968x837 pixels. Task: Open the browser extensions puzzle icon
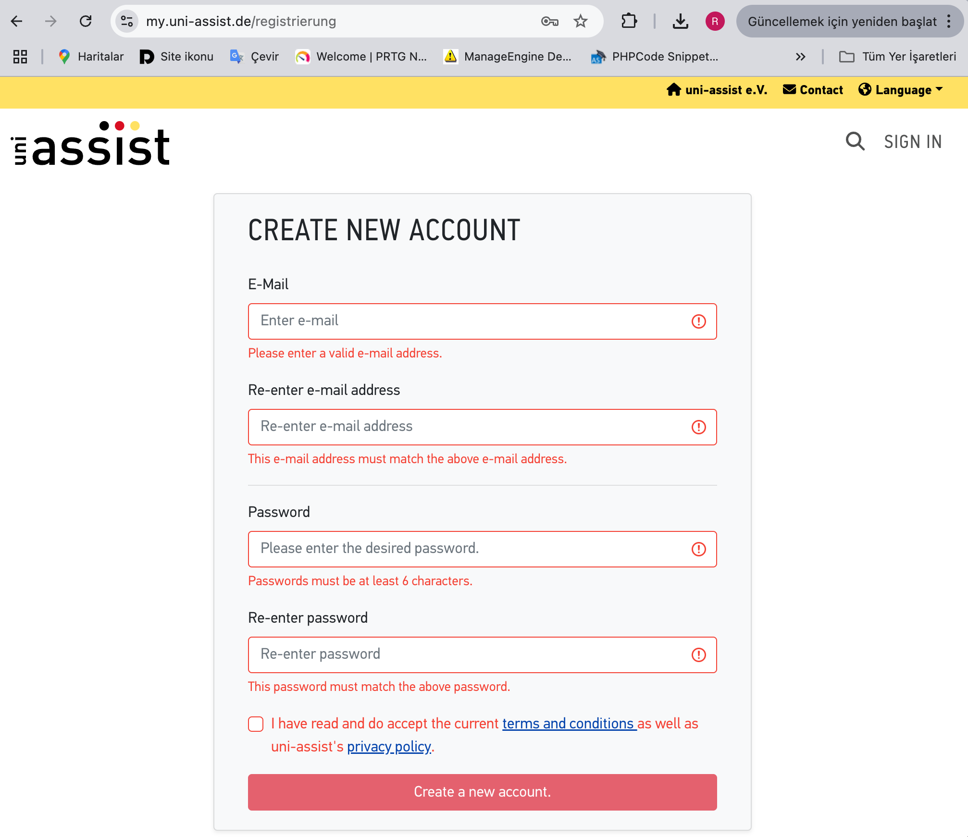point(629,21)
